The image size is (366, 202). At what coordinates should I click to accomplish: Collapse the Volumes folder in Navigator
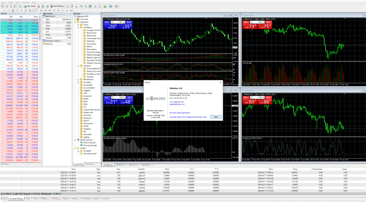click(x=78, y=66)
